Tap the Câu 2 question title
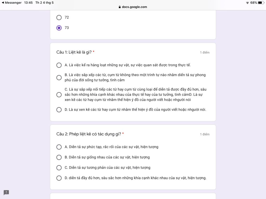 (x=89, y=134)
